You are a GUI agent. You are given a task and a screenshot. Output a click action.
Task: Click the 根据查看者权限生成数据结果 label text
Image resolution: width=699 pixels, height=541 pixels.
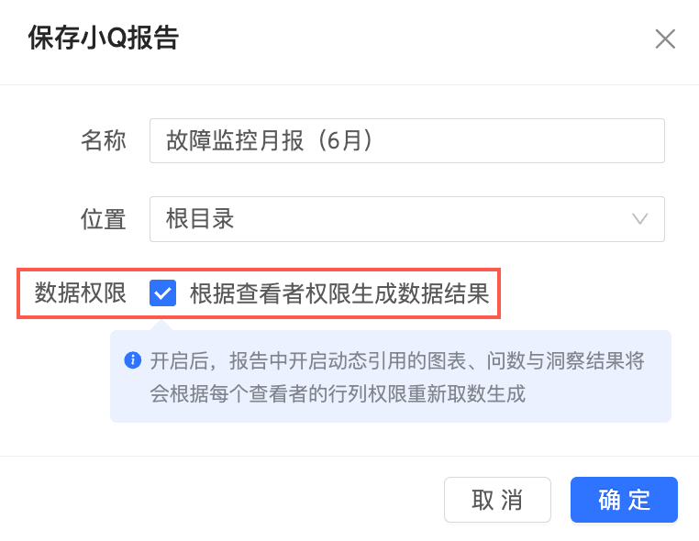339,293
